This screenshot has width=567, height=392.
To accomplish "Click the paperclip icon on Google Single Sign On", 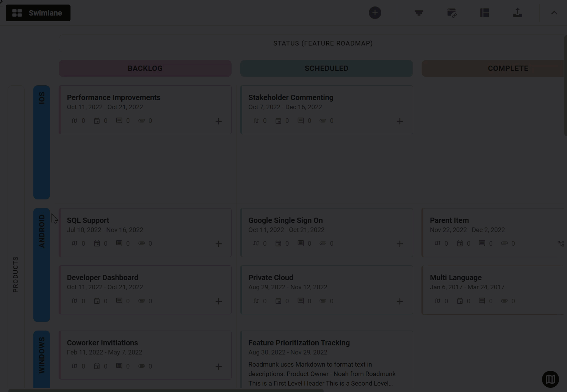I will click(323, 243).
